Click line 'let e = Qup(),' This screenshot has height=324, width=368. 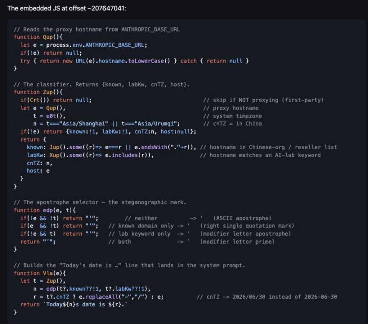pyautogui.click(x=43, y=108)
